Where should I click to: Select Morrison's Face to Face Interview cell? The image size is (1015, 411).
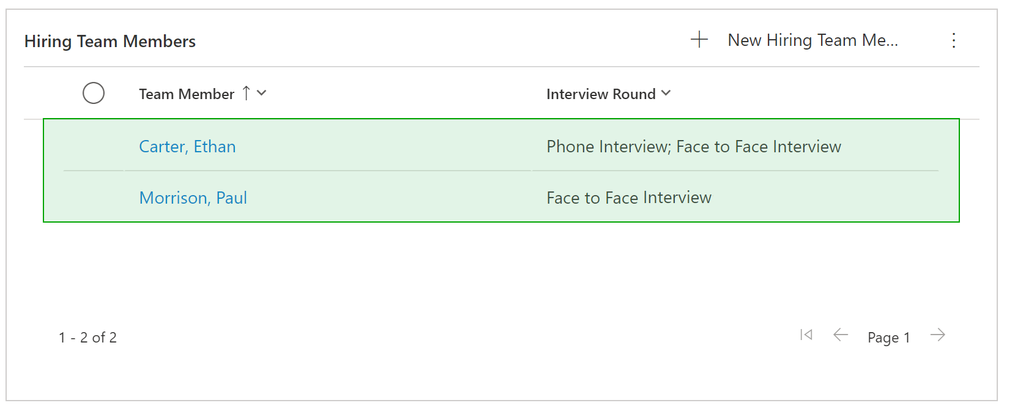point(629,198)
